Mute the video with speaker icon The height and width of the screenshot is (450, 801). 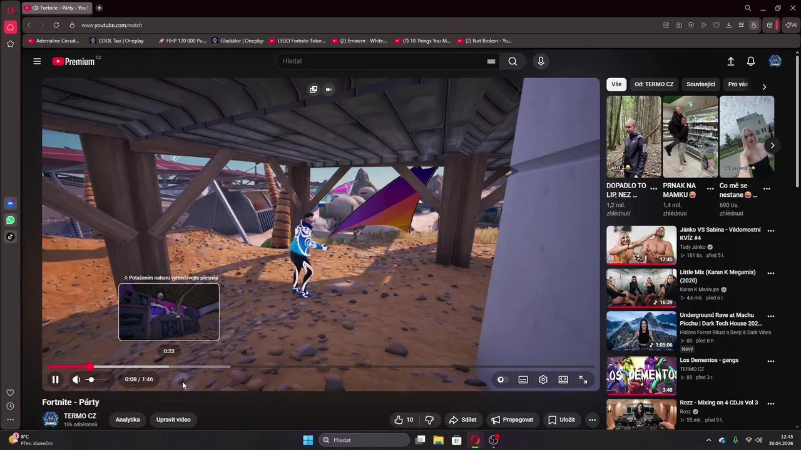coord(76,379)
